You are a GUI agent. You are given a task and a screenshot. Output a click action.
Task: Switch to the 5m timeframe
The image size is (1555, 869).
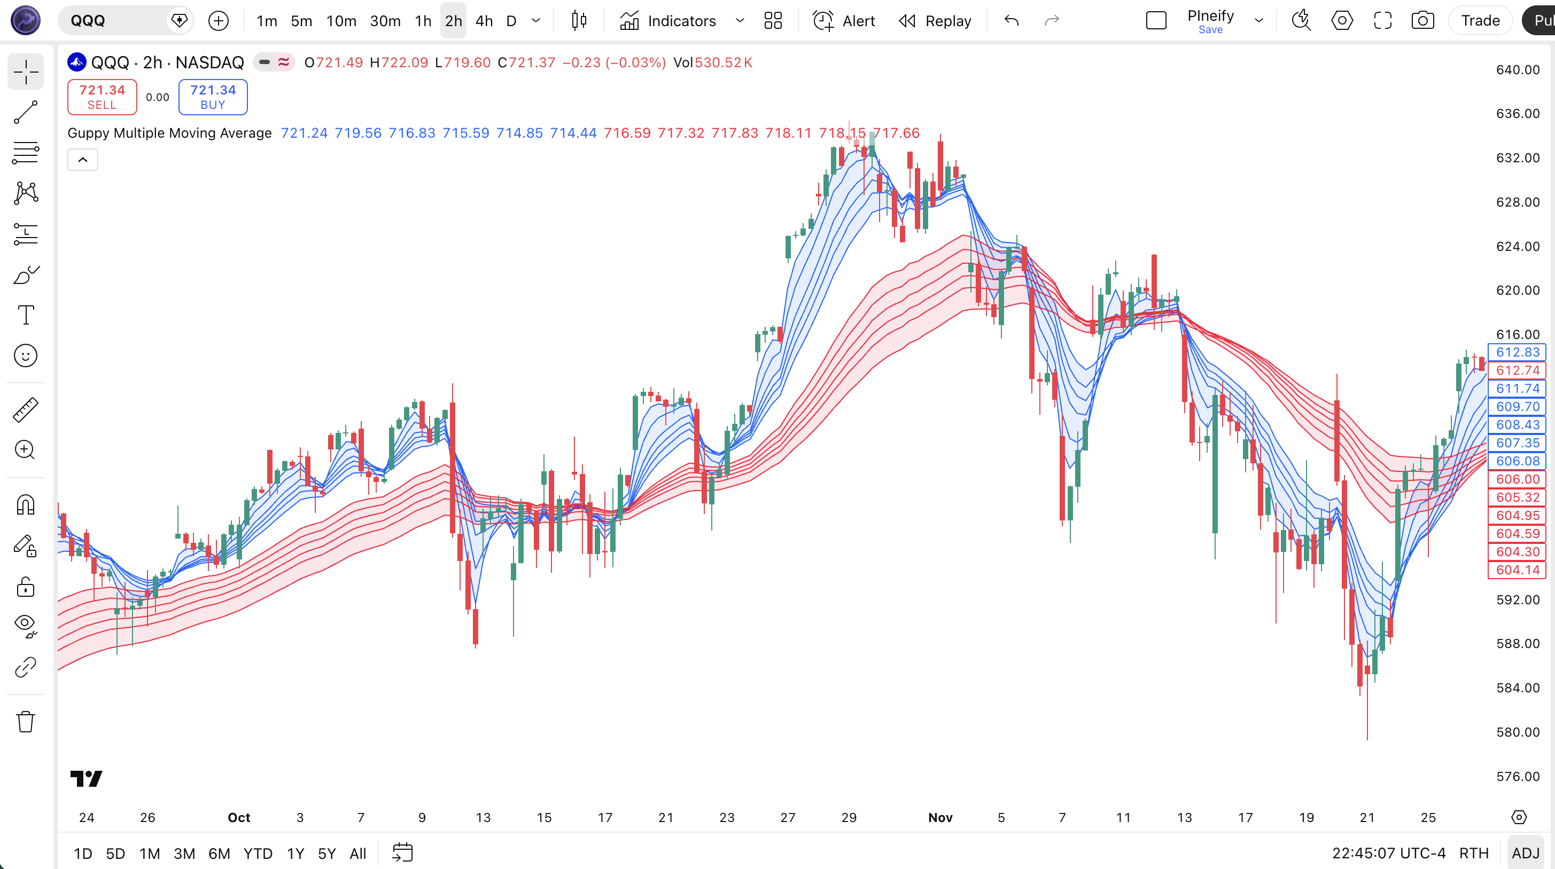pos(301,20)
